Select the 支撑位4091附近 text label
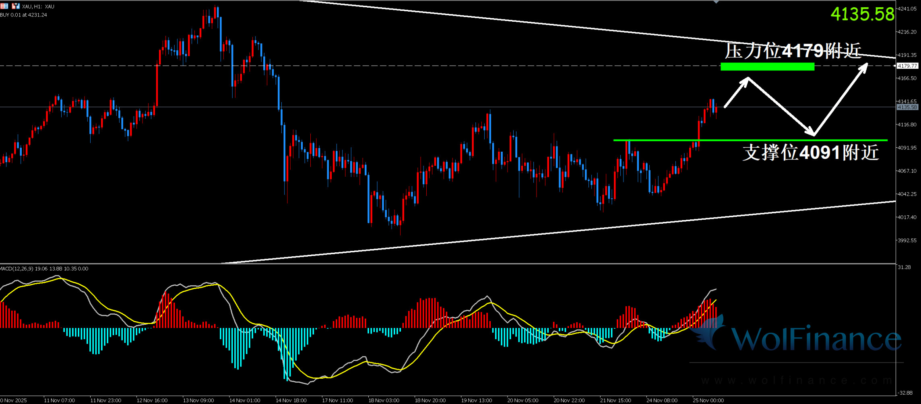Viewport: 921px width, 404px height. [810, 153]
